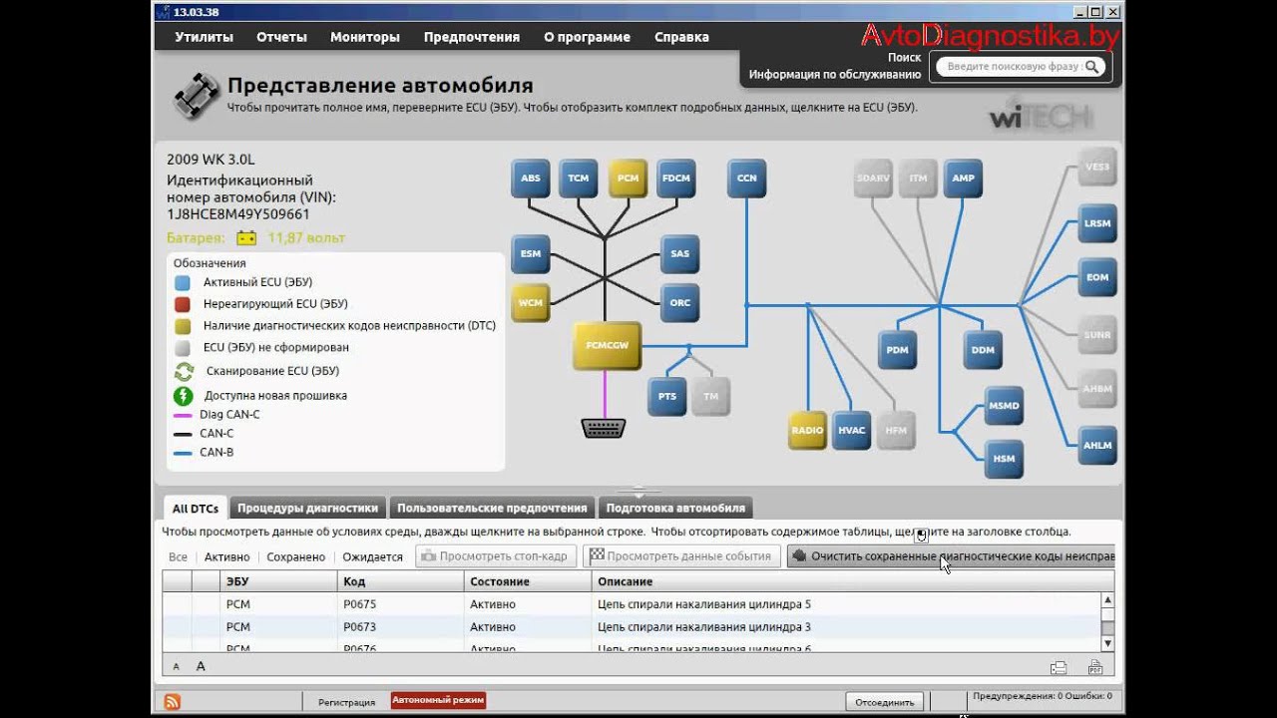Open the ORC ECU module
The image size is (1277, 718).
coord(679,303)
